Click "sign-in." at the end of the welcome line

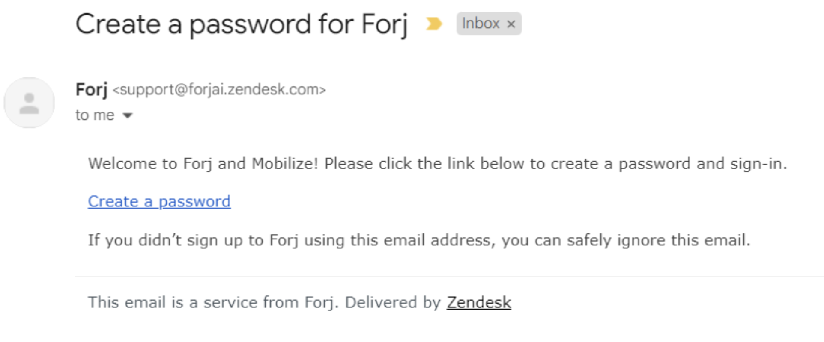[x=758, y=164]
